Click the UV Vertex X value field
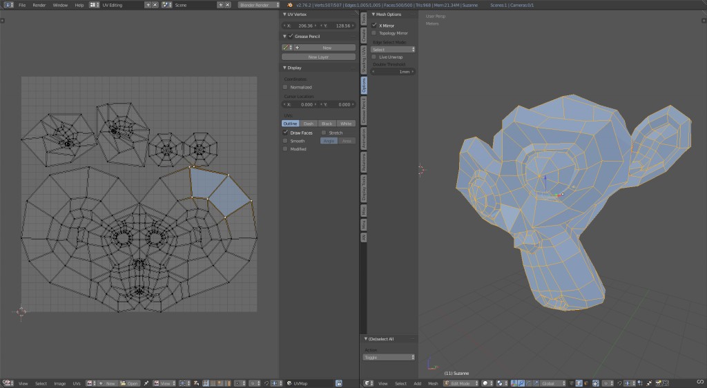The height and width of the screenshot is (388, 707). (299, 25)
